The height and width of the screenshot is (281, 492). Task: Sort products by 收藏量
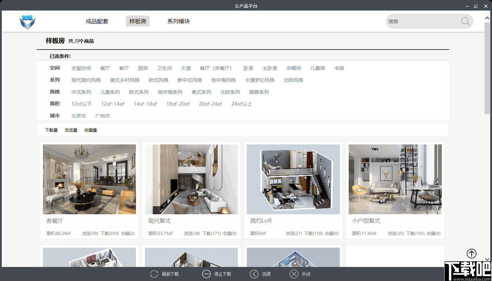click(91, 130)
